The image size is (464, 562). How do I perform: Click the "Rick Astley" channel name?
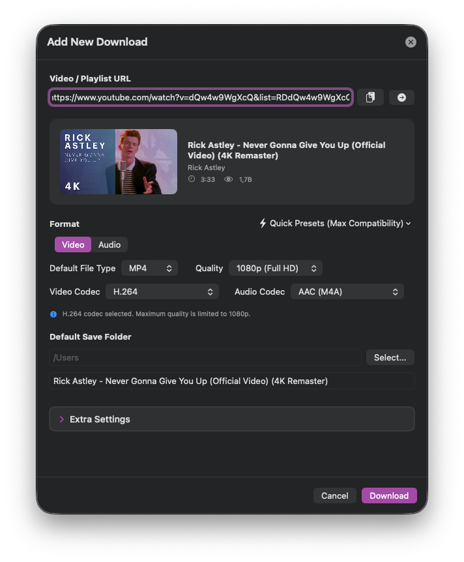coord(207,168)
